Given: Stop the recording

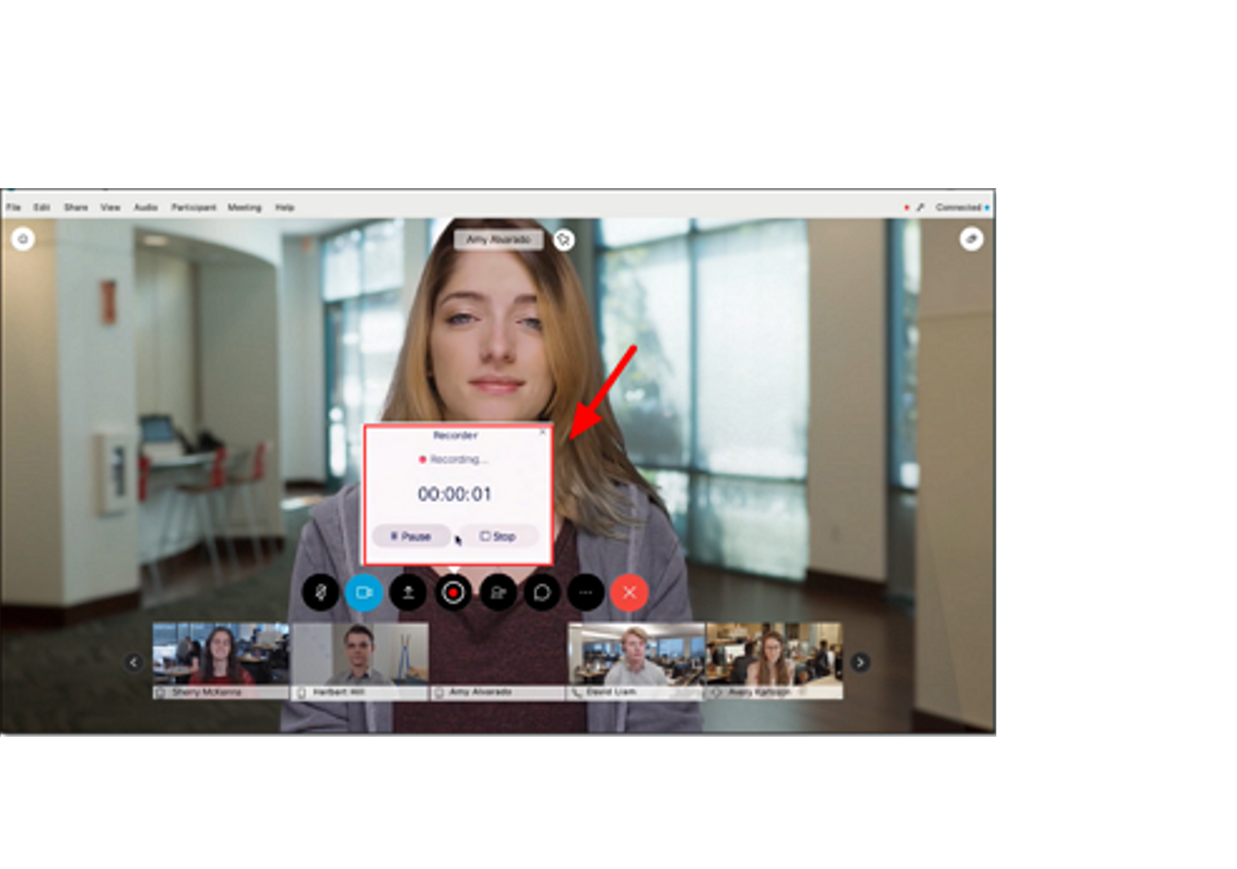Looking at the screenshot, I should pyautogui.click(x=498, y=536).
